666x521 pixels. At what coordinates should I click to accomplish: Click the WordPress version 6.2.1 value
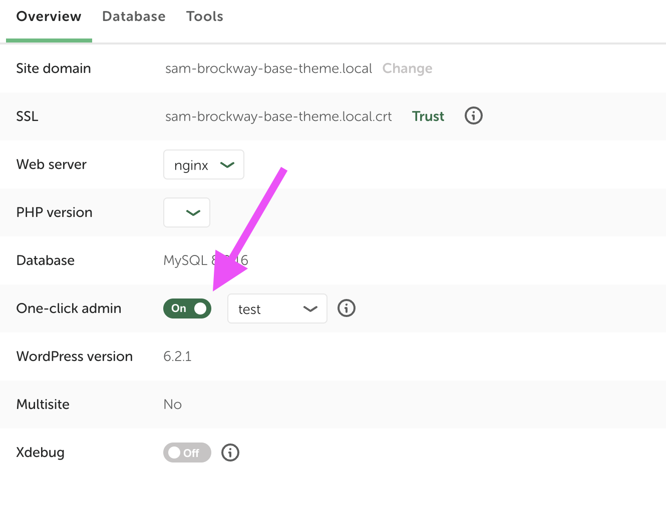click(x=177, y=356)
